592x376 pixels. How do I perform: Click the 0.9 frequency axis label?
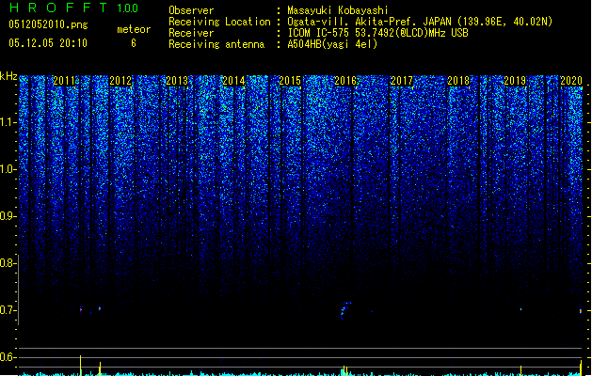tap(8, 216)
